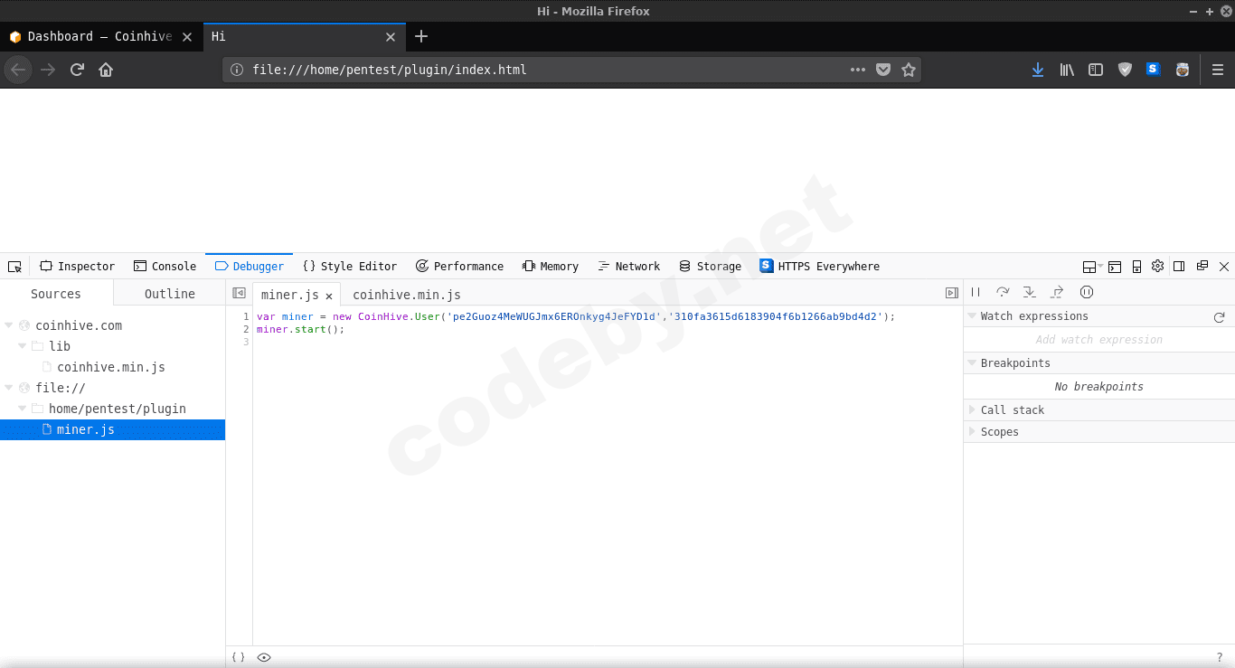The height and width of the screenshot is (668, 1235).
Task: Pretty print the miner.js source
Action: [x=238, y=657]
